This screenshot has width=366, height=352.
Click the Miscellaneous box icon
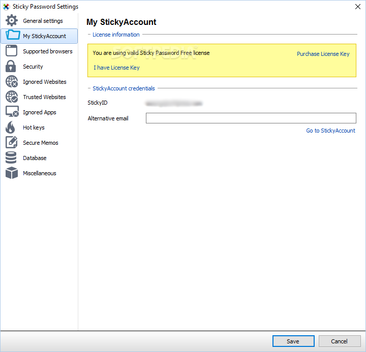pos(12,173)
